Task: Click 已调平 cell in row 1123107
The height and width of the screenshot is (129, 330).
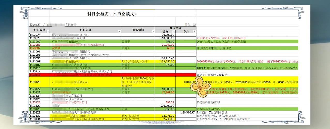Action: 138,65
